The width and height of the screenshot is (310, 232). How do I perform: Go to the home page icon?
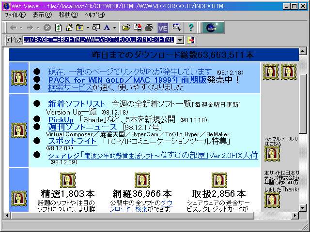click(69, 28)
